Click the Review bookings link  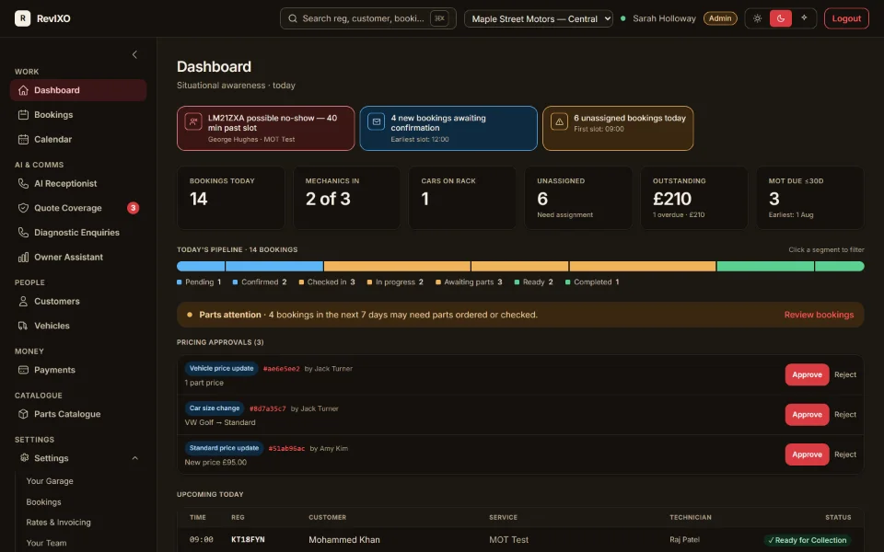click(819, 315)
